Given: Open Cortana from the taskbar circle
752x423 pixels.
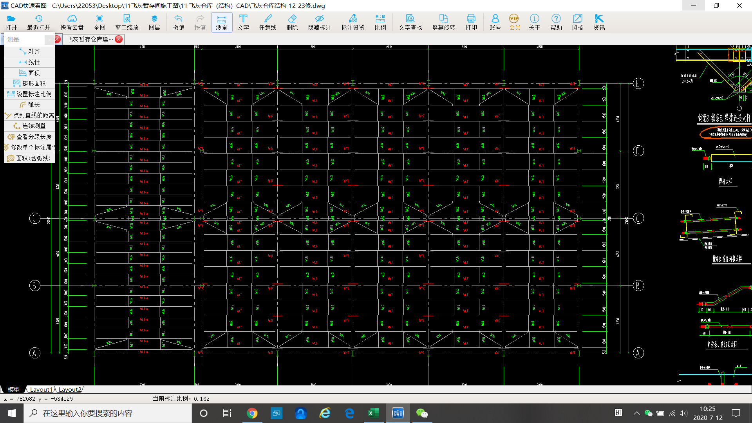Looking at the screenshot, I should [x=204, y=413].
